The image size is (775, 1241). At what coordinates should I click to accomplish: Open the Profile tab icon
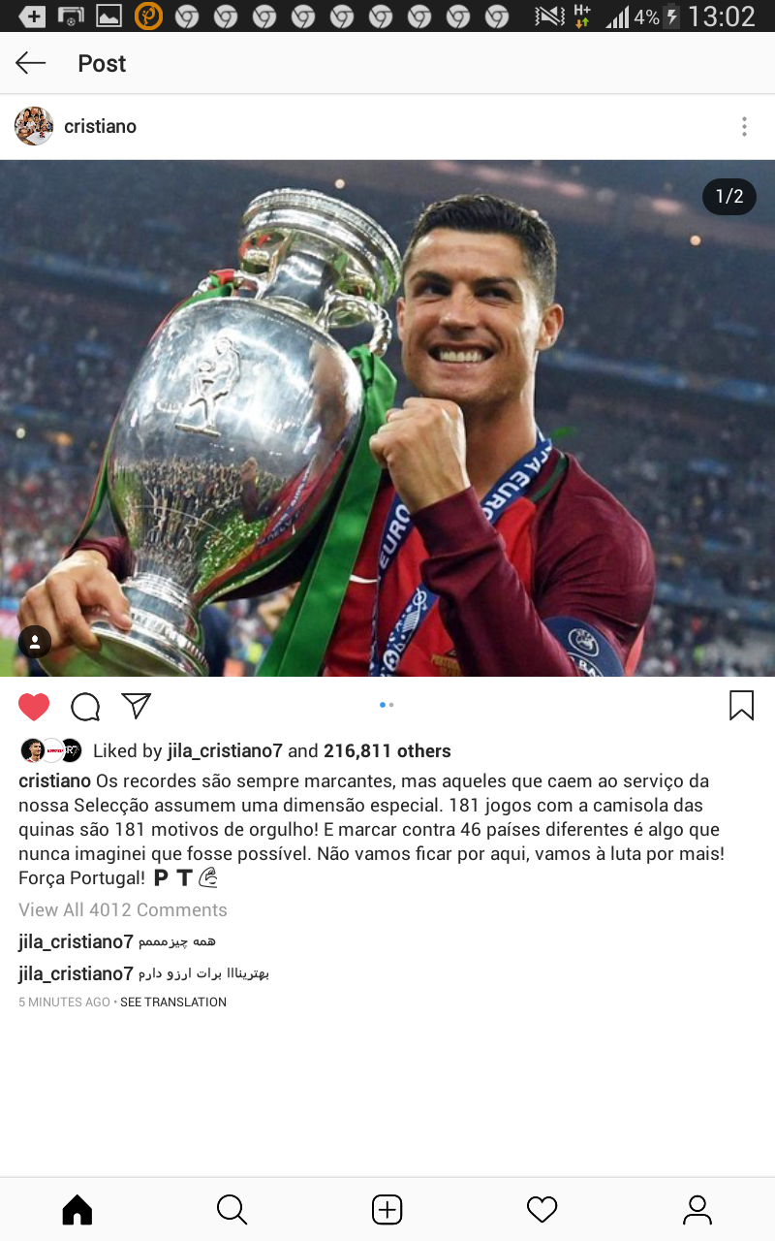[x=697, y=1209]
